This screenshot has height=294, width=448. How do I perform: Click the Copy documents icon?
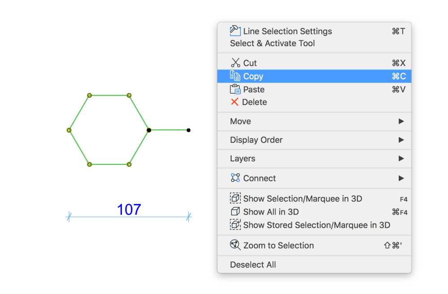[235, 76]
